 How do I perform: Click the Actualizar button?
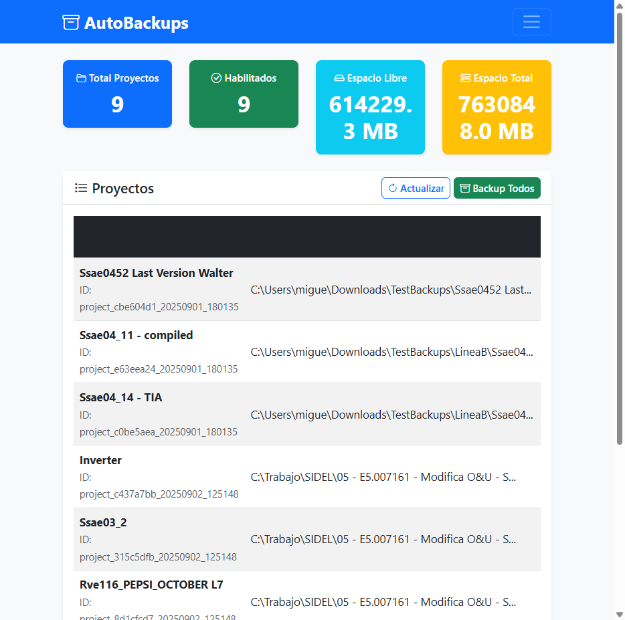click(416, 188)
